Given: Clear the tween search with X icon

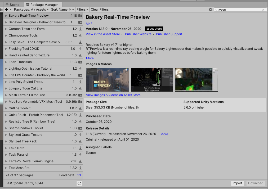Looking at the screenshot, I should tap(263, 10).
